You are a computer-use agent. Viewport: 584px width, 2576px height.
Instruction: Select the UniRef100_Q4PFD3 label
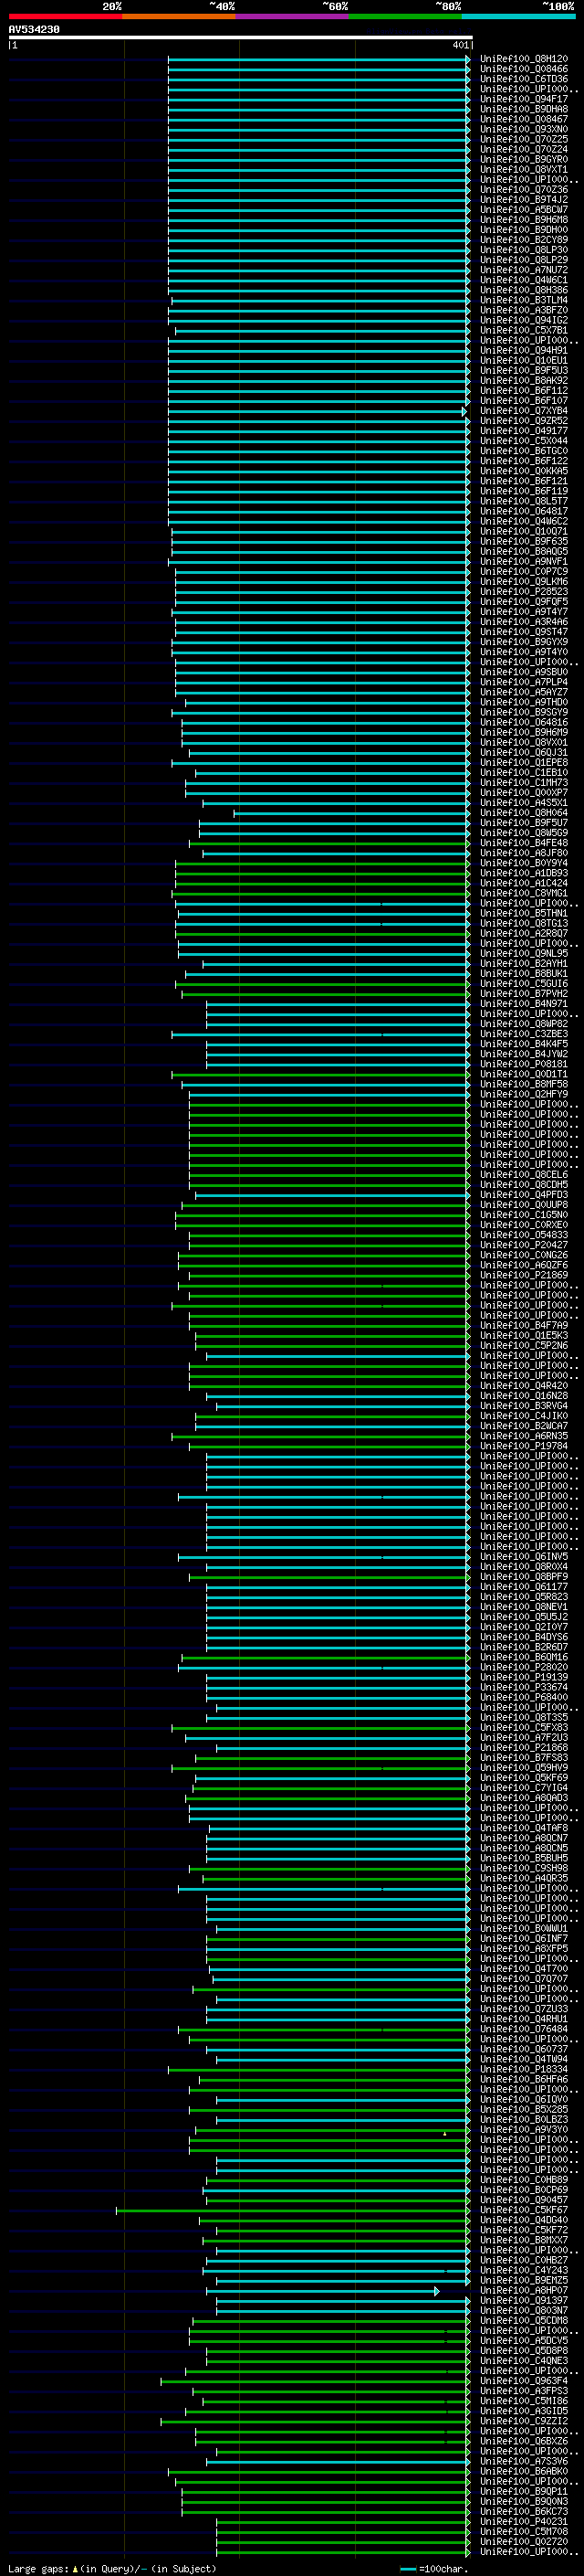(x=523, y=1195)
